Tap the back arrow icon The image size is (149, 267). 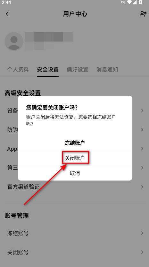click(x=7, y=14)
